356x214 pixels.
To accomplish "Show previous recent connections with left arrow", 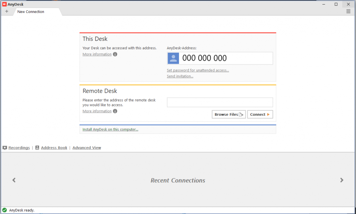I will 14,180.
